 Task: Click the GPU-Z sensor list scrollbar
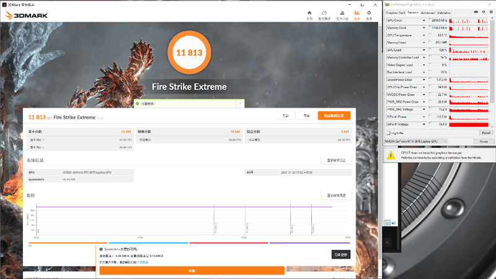click(492, 60)
